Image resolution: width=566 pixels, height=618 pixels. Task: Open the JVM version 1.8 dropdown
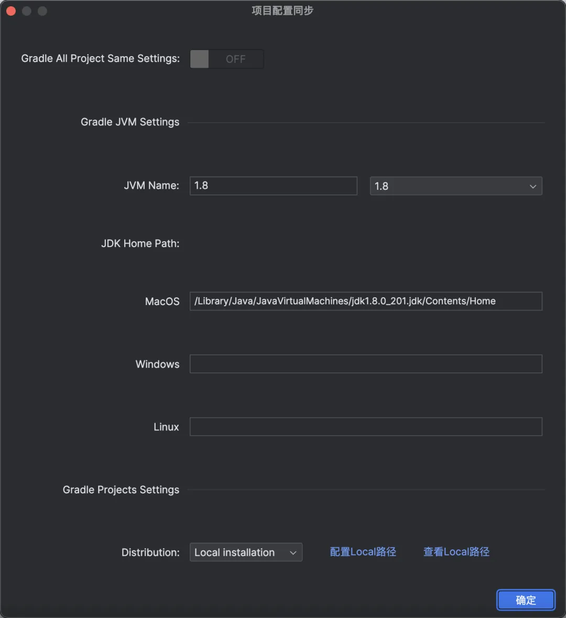[x=455, y=186]
